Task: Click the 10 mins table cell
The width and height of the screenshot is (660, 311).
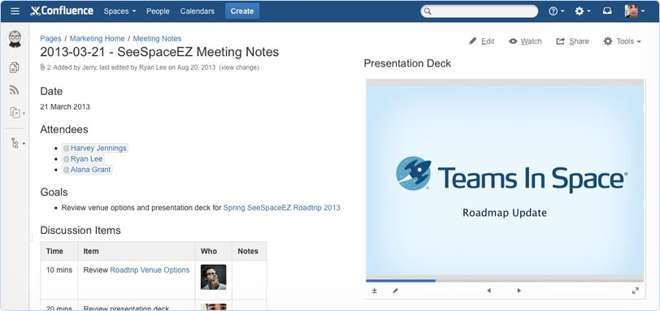Action: (59, 280)
